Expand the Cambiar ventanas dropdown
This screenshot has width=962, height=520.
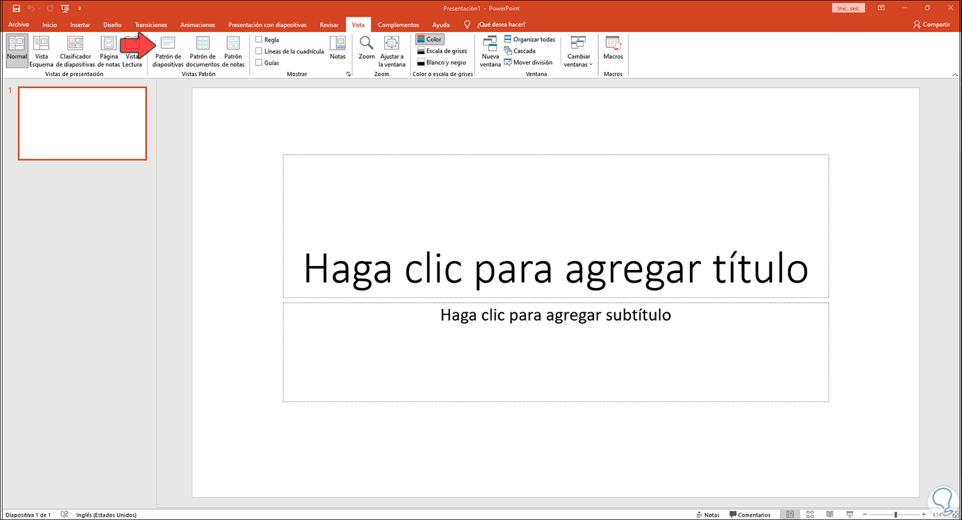coord(578,51)
